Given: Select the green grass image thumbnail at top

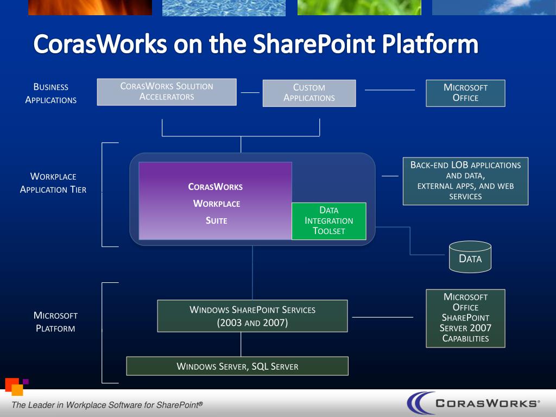Looking at the screenshot, I should 359,8.
